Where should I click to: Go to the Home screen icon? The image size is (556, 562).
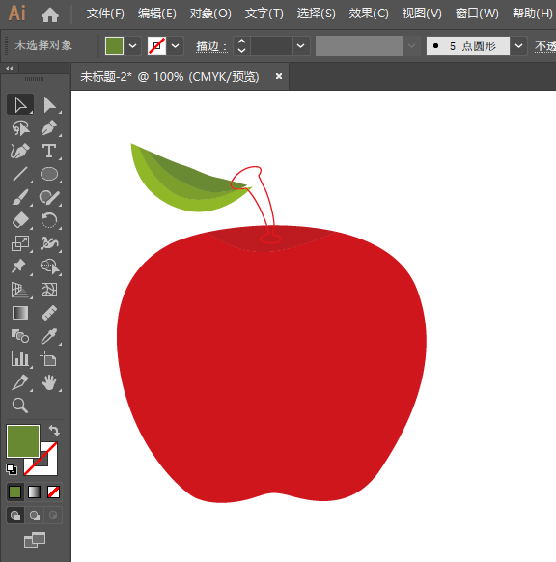tap(50, 14)
